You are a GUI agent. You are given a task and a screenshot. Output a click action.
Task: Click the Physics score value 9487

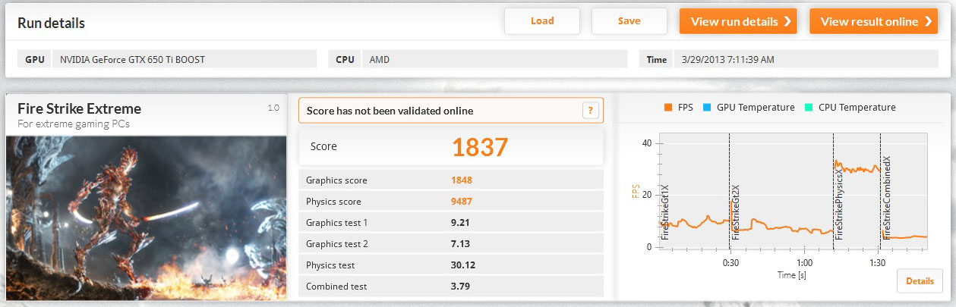(x=462, y=202)
